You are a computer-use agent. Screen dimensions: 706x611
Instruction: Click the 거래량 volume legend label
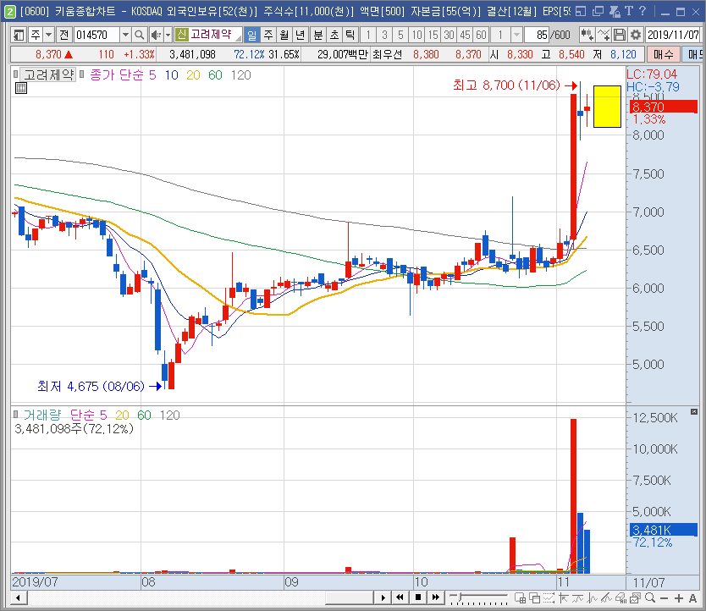[41, 415]
